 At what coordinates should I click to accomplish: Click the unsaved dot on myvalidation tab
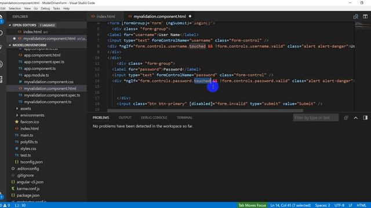pos(190,16)
